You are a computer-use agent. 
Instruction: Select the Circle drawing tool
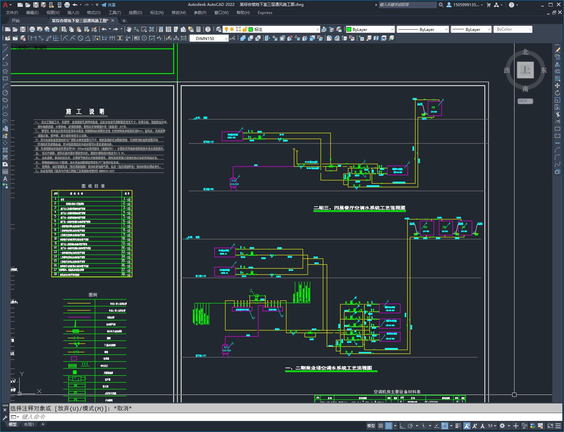5,93
